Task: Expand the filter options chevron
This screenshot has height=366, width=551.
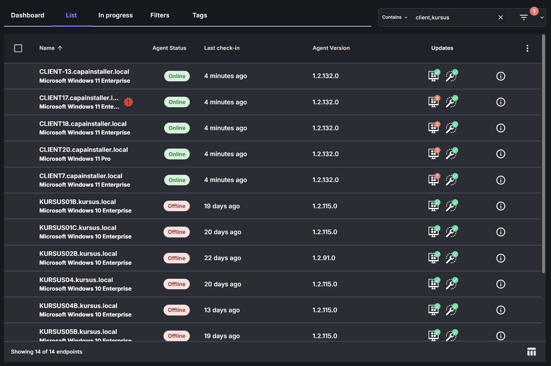Action: click(542, 18)
